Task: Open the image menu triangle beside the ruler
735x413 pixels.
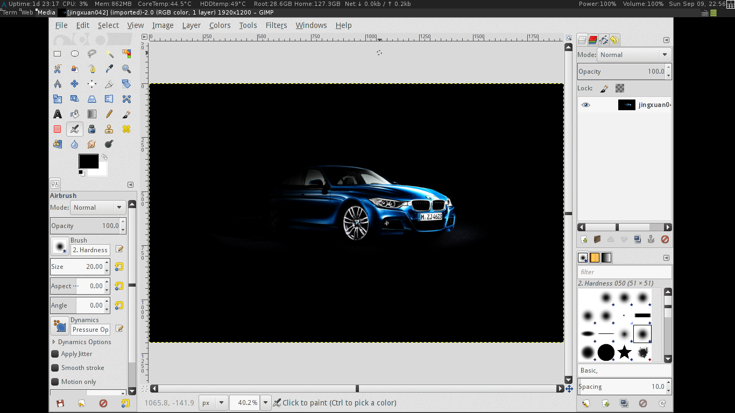Action: point(144,38)
